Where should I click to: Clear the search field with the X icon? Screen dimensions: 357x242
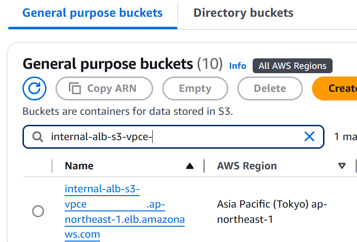tap(310, 137)
